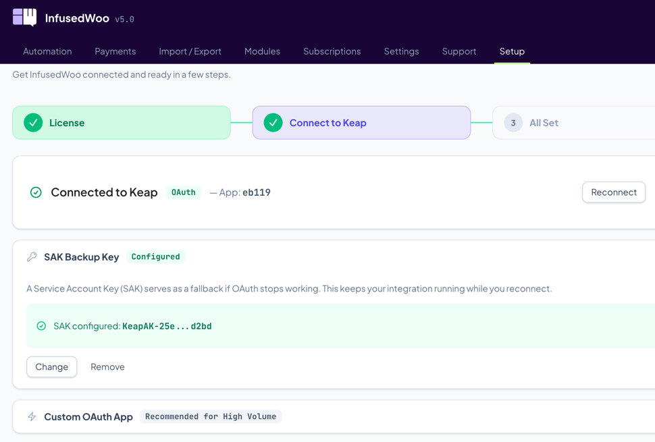Click the green checkmark on License step

tap(33, 122)
